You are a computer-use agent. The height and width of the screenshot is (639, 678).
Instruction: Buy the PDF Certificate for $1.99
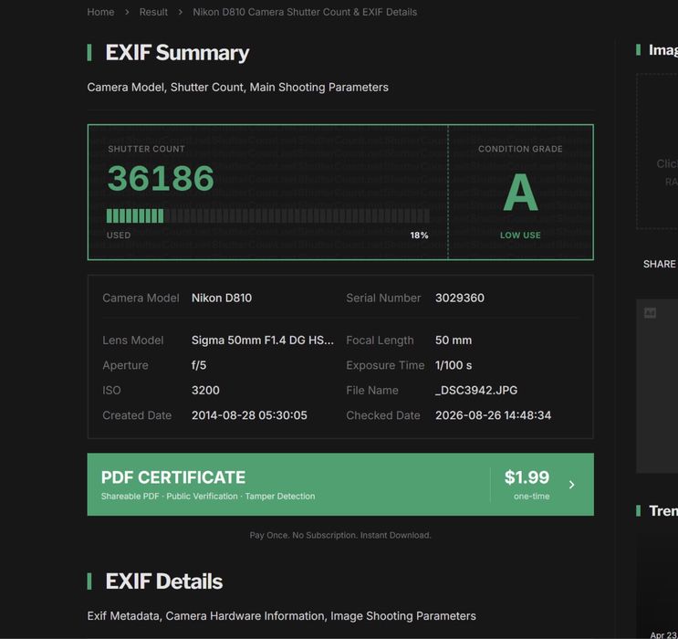(x=340, y=484)
